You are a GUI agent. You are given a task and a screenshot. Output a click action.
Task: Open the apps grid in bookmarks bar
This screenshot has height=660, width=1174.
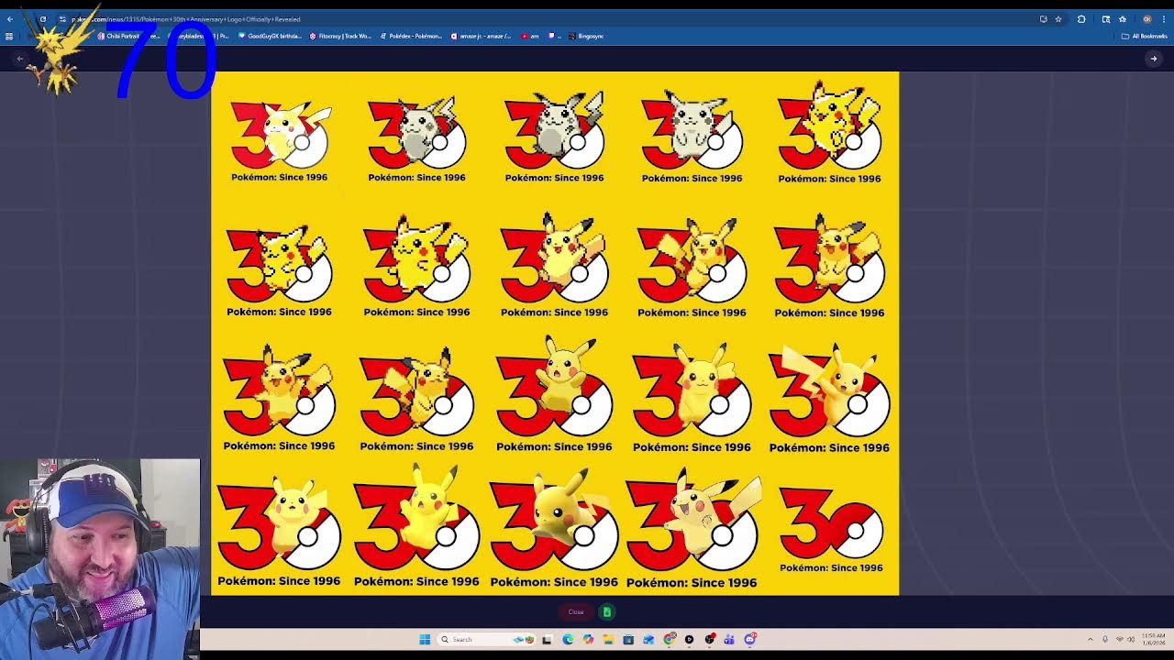point(9,36)
